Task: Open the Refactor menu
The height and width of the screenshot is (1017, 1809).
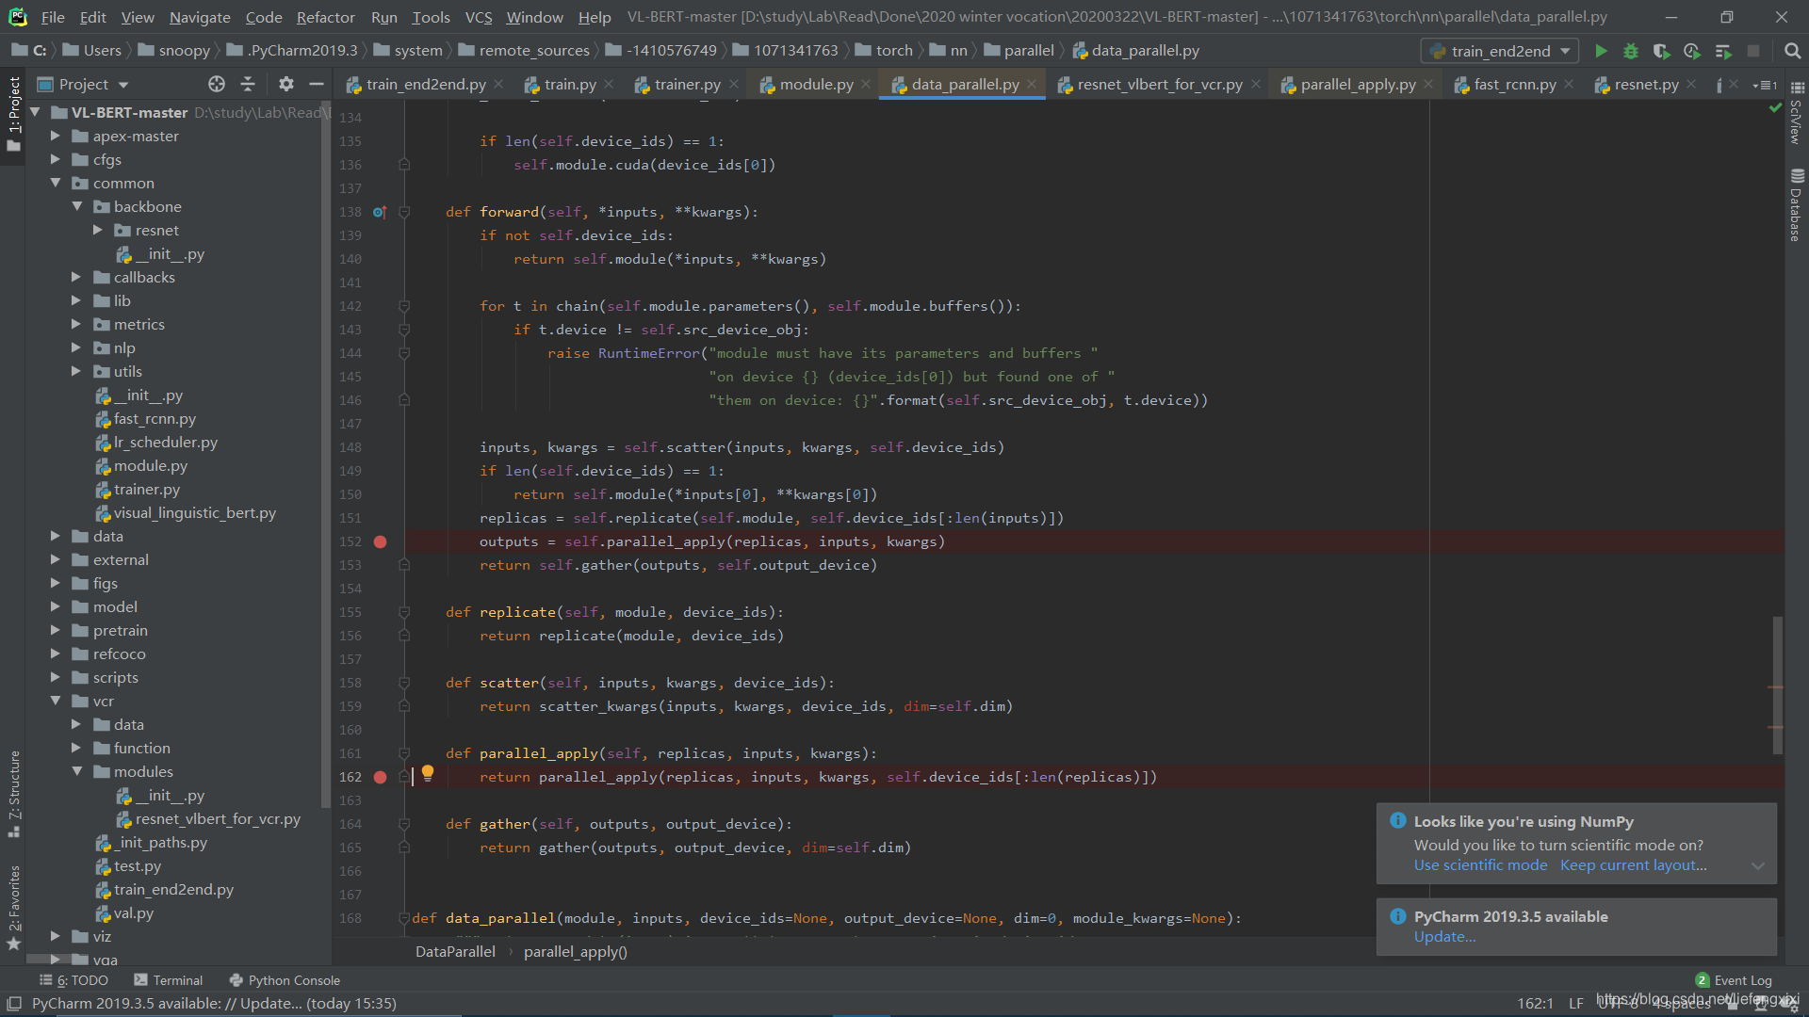Action: point(325,17)
